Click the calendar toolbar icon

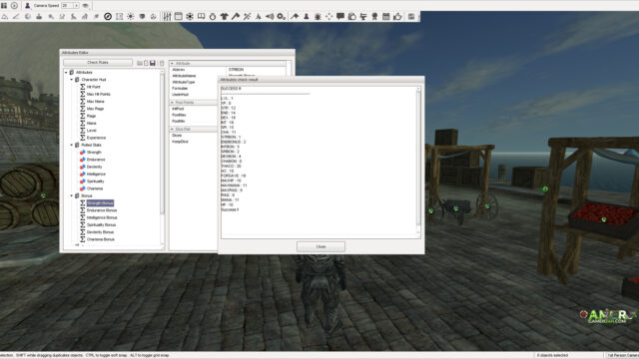tap(386, 16)
